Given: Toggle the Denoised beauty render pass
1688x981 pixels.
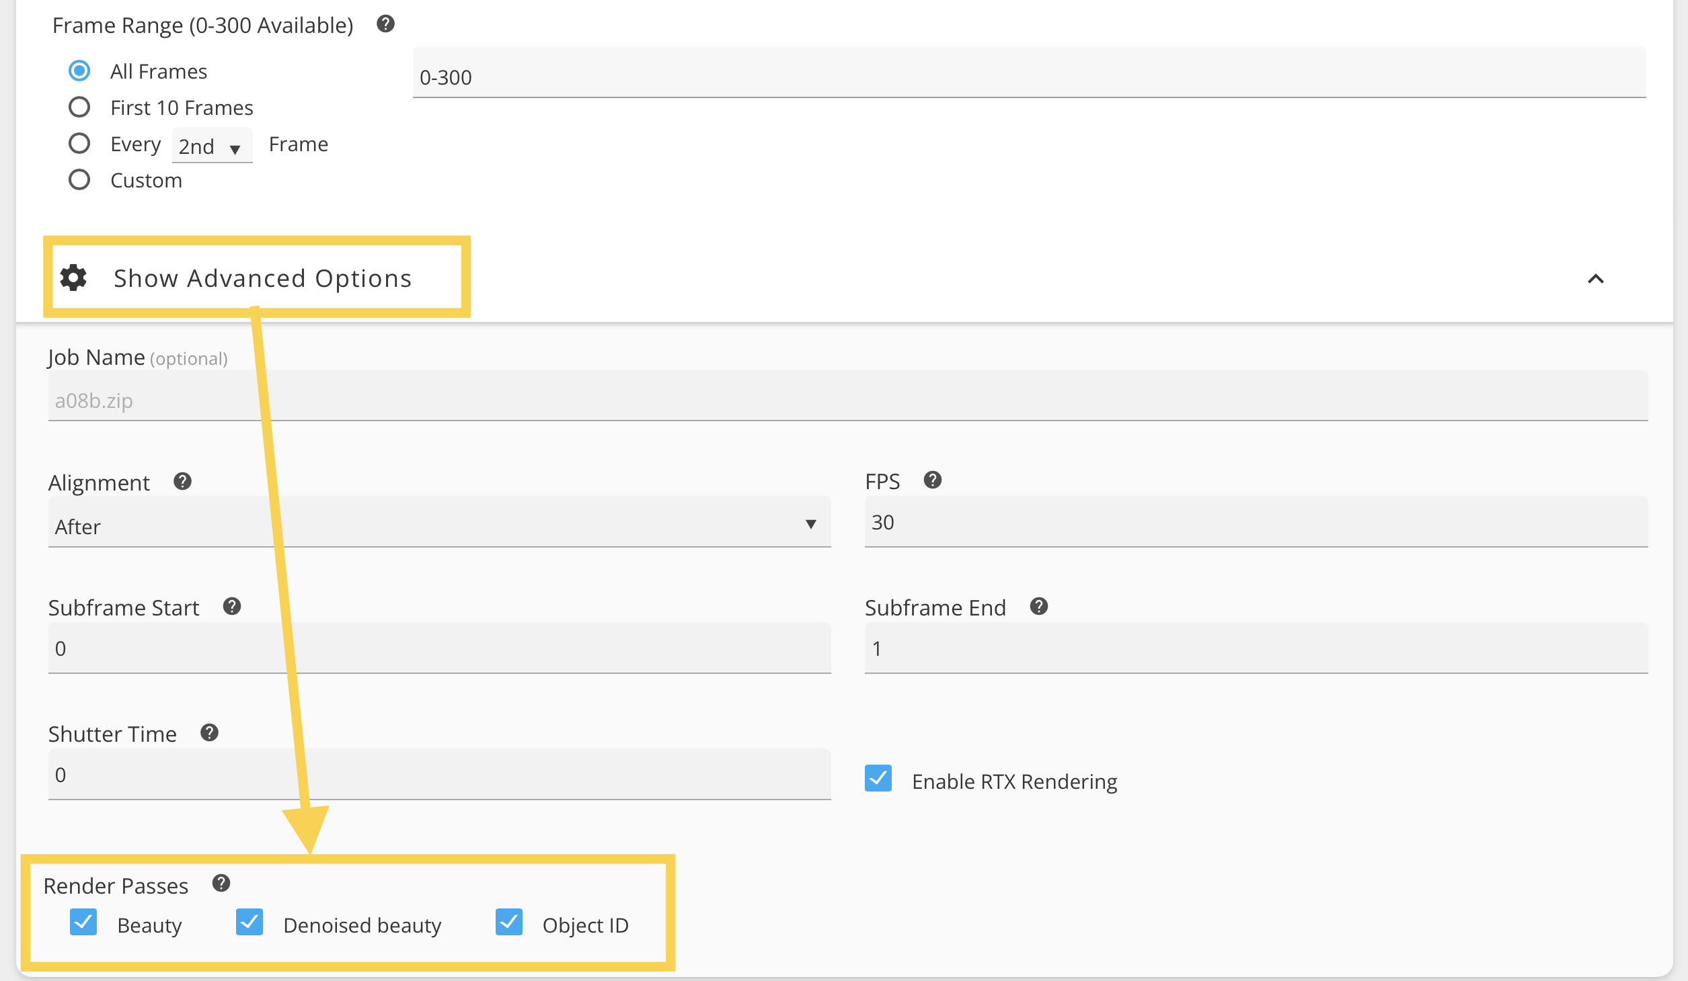Looking at the screenshot, I should pos(250,922).
